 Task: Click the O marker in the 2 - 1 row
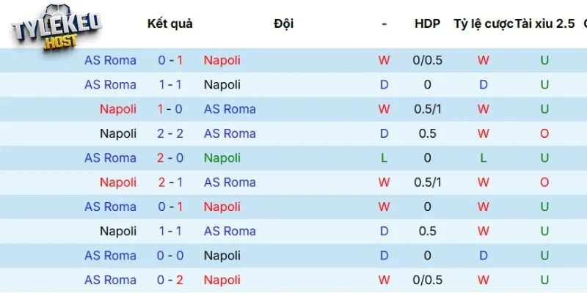pyautogui.click(x=544, y=182)
